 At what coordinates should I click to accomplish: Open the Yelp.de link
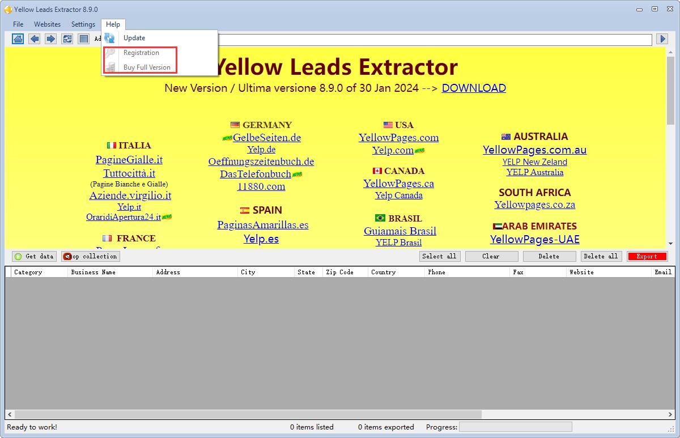tap(261, 150)
